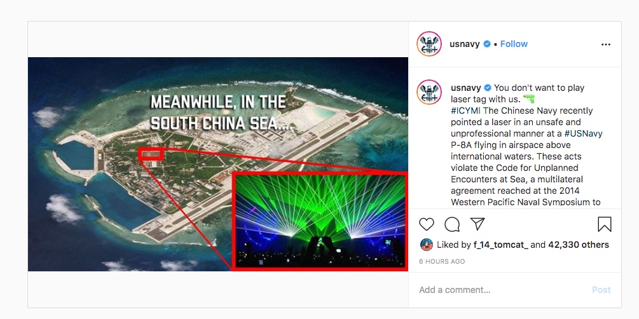View the 42,330 others who liked
Screen dimensions: 639x319
(578, 245)
